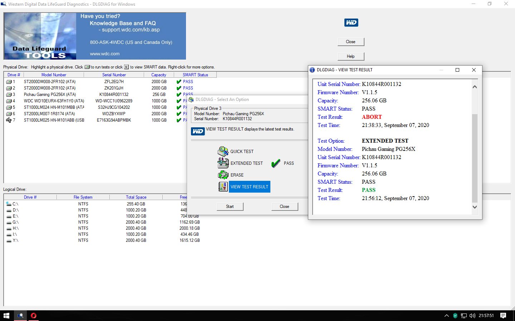This screenshot has height=321, width=515.
Task: Click the Y:\ logical drive icon
Action: point(9,240)
